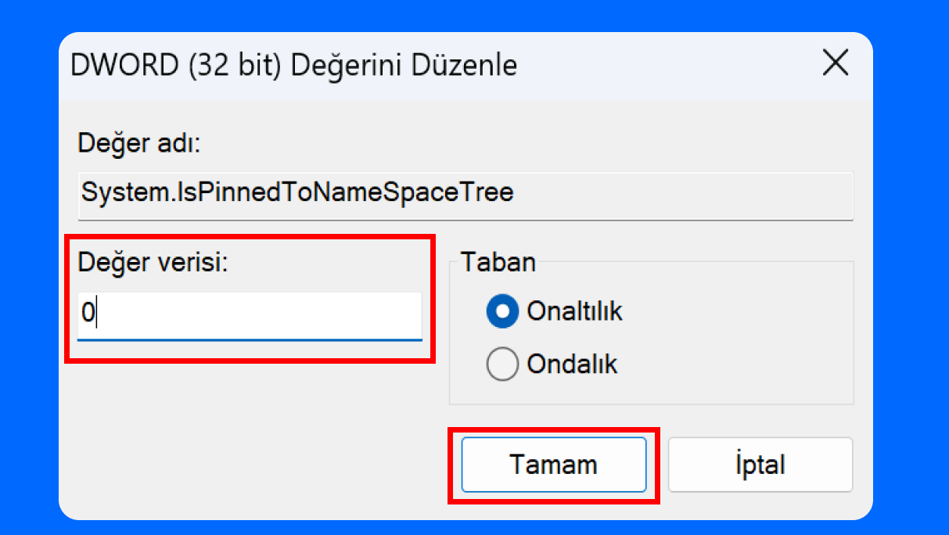Click the filled Onaltılık radio circle
This screenshot has width=949, height=535.
click(x=502, y=311)
